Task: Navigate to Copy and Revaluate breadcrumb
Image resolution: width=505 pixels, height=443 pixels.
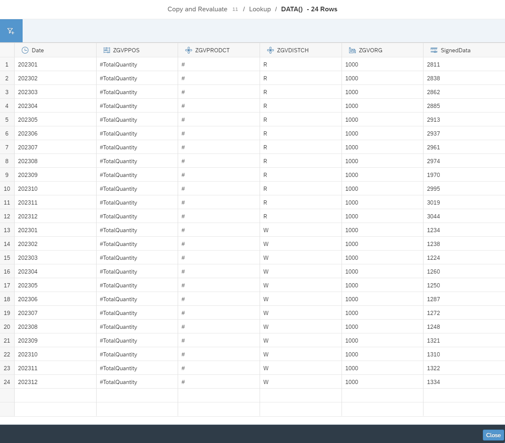Action: pyautogui.click(x=197, y=9)
